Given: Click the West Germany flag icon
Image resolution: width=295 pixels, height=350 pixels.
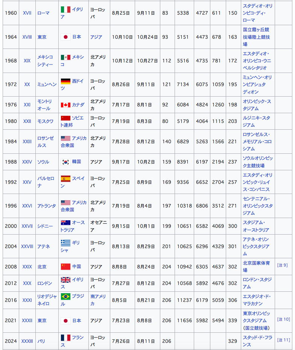Looking at the screenshot, I should [x=65, y=81].
